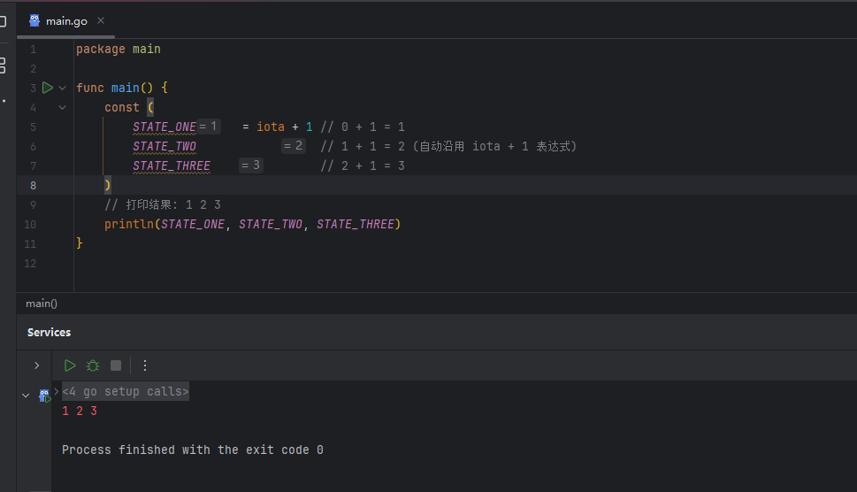Screen dimensions: 857x492
Task: Click the '= 3' inlay hint
Action: point(251,165)
